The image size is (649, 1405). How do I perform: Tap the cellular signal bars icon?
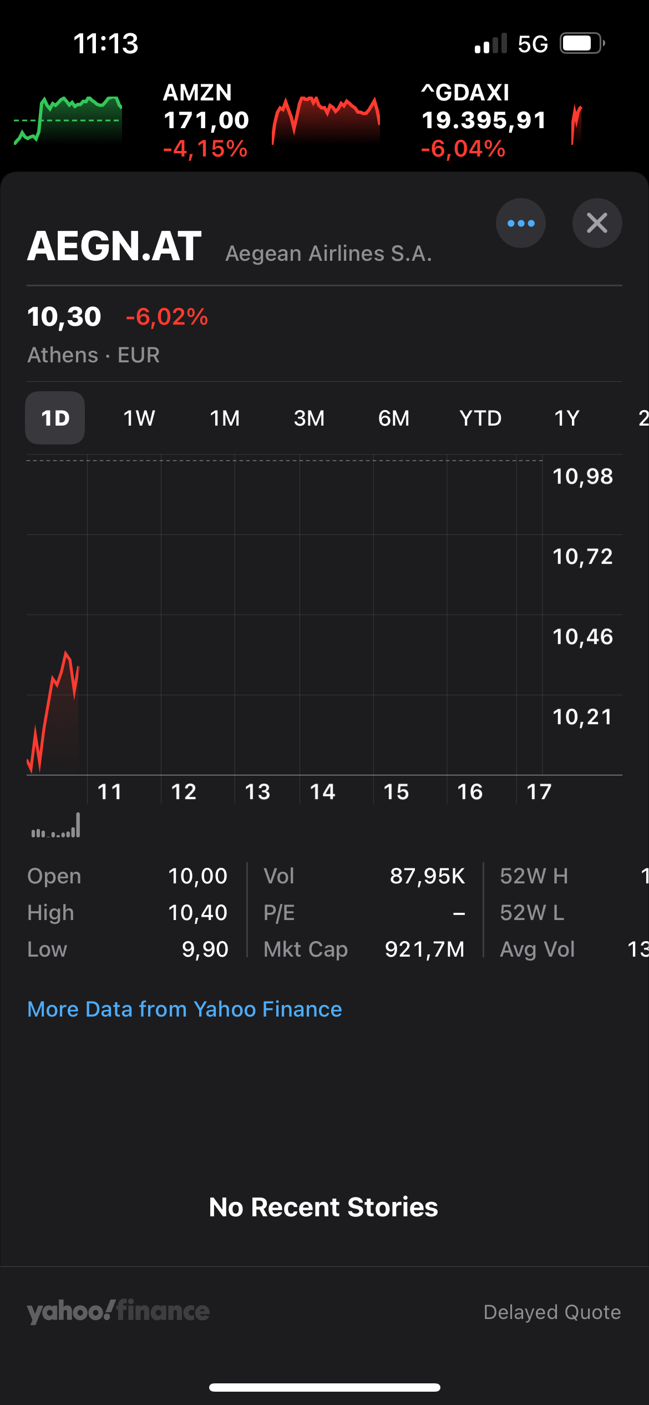click(491, 43)
